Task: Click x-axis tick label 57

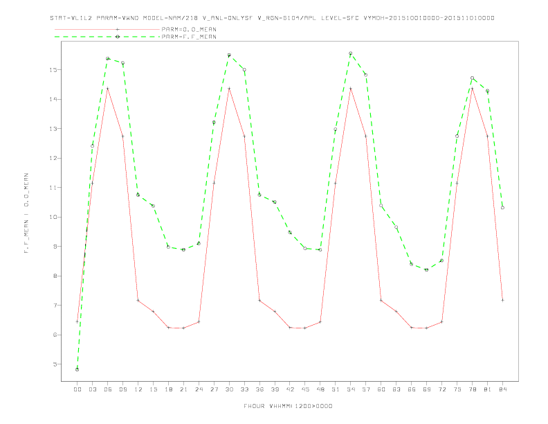Action: click(x=366, y=389)
